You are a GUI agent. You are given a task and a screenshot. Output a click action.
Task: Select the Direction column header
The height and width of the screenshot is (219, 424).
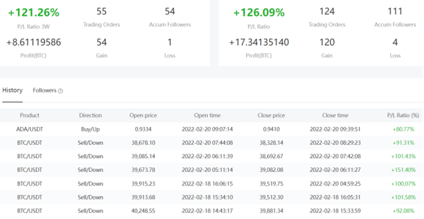click(x=90, y=115)
